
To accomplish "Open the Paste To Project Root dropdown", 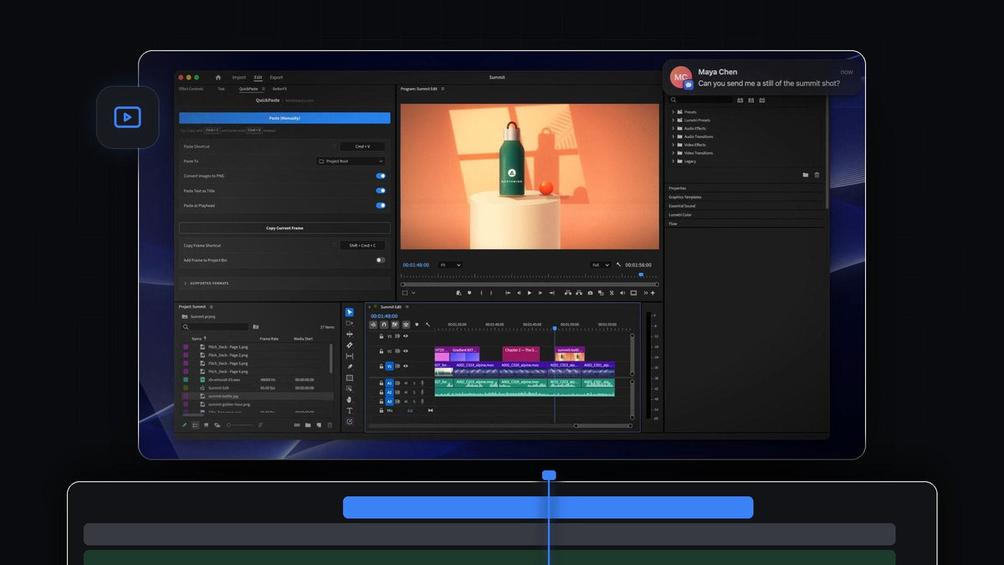I will click(351, 161).
